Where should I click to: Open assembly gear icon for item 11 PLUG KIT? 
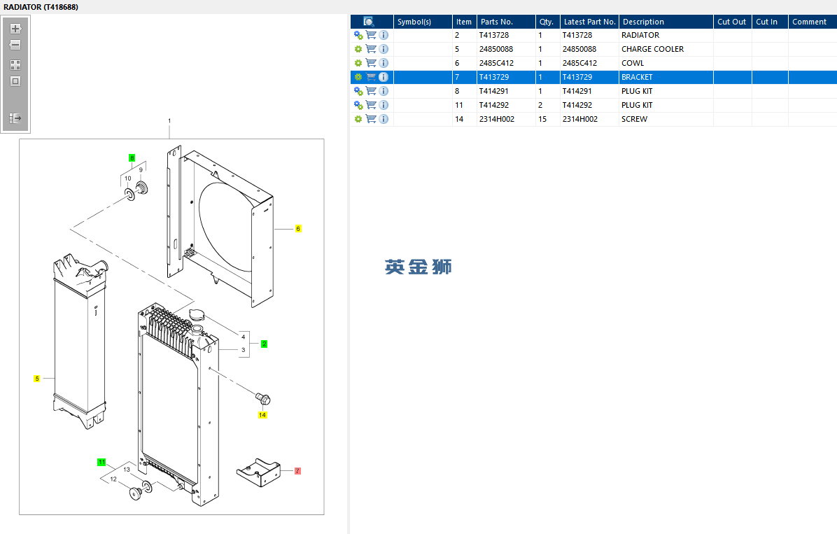tap(358, 105)
